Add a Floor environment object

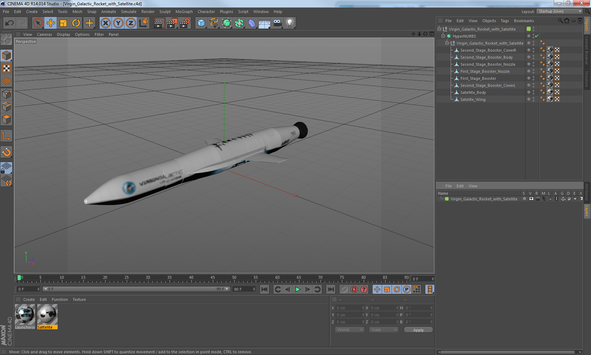coord(265,23)
